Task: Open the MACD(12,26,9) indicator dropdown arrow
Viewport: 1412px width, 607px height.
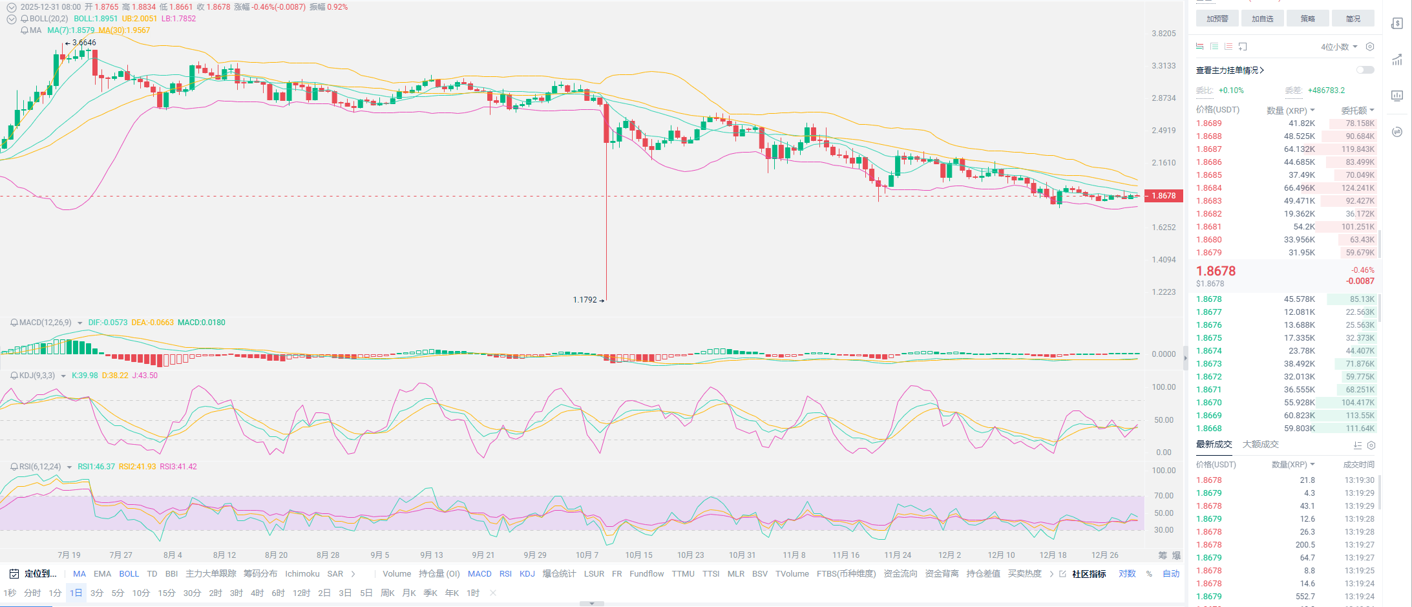Action: point(79,323)
